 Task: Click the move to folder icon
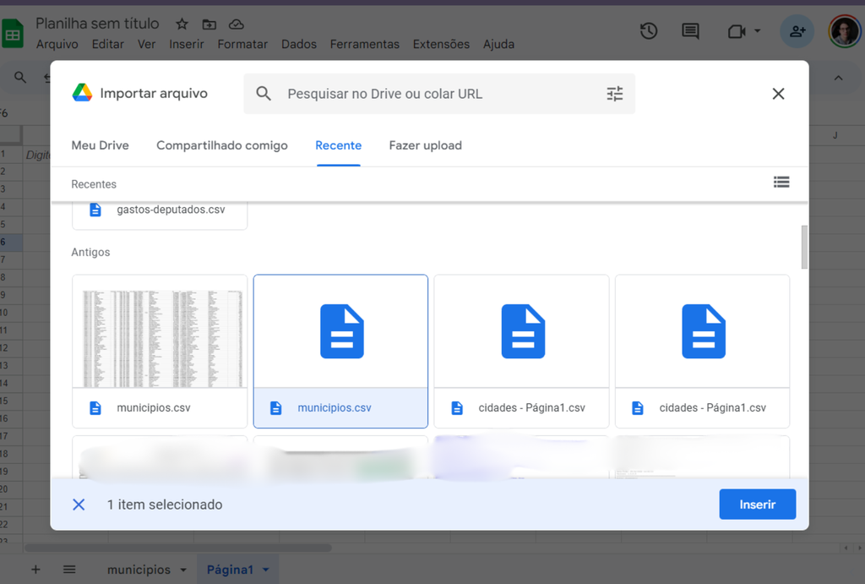click(209, 25)
